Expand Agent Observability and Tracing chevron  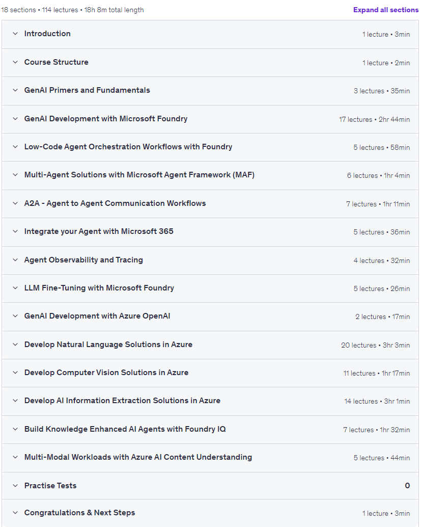[15, 260]
